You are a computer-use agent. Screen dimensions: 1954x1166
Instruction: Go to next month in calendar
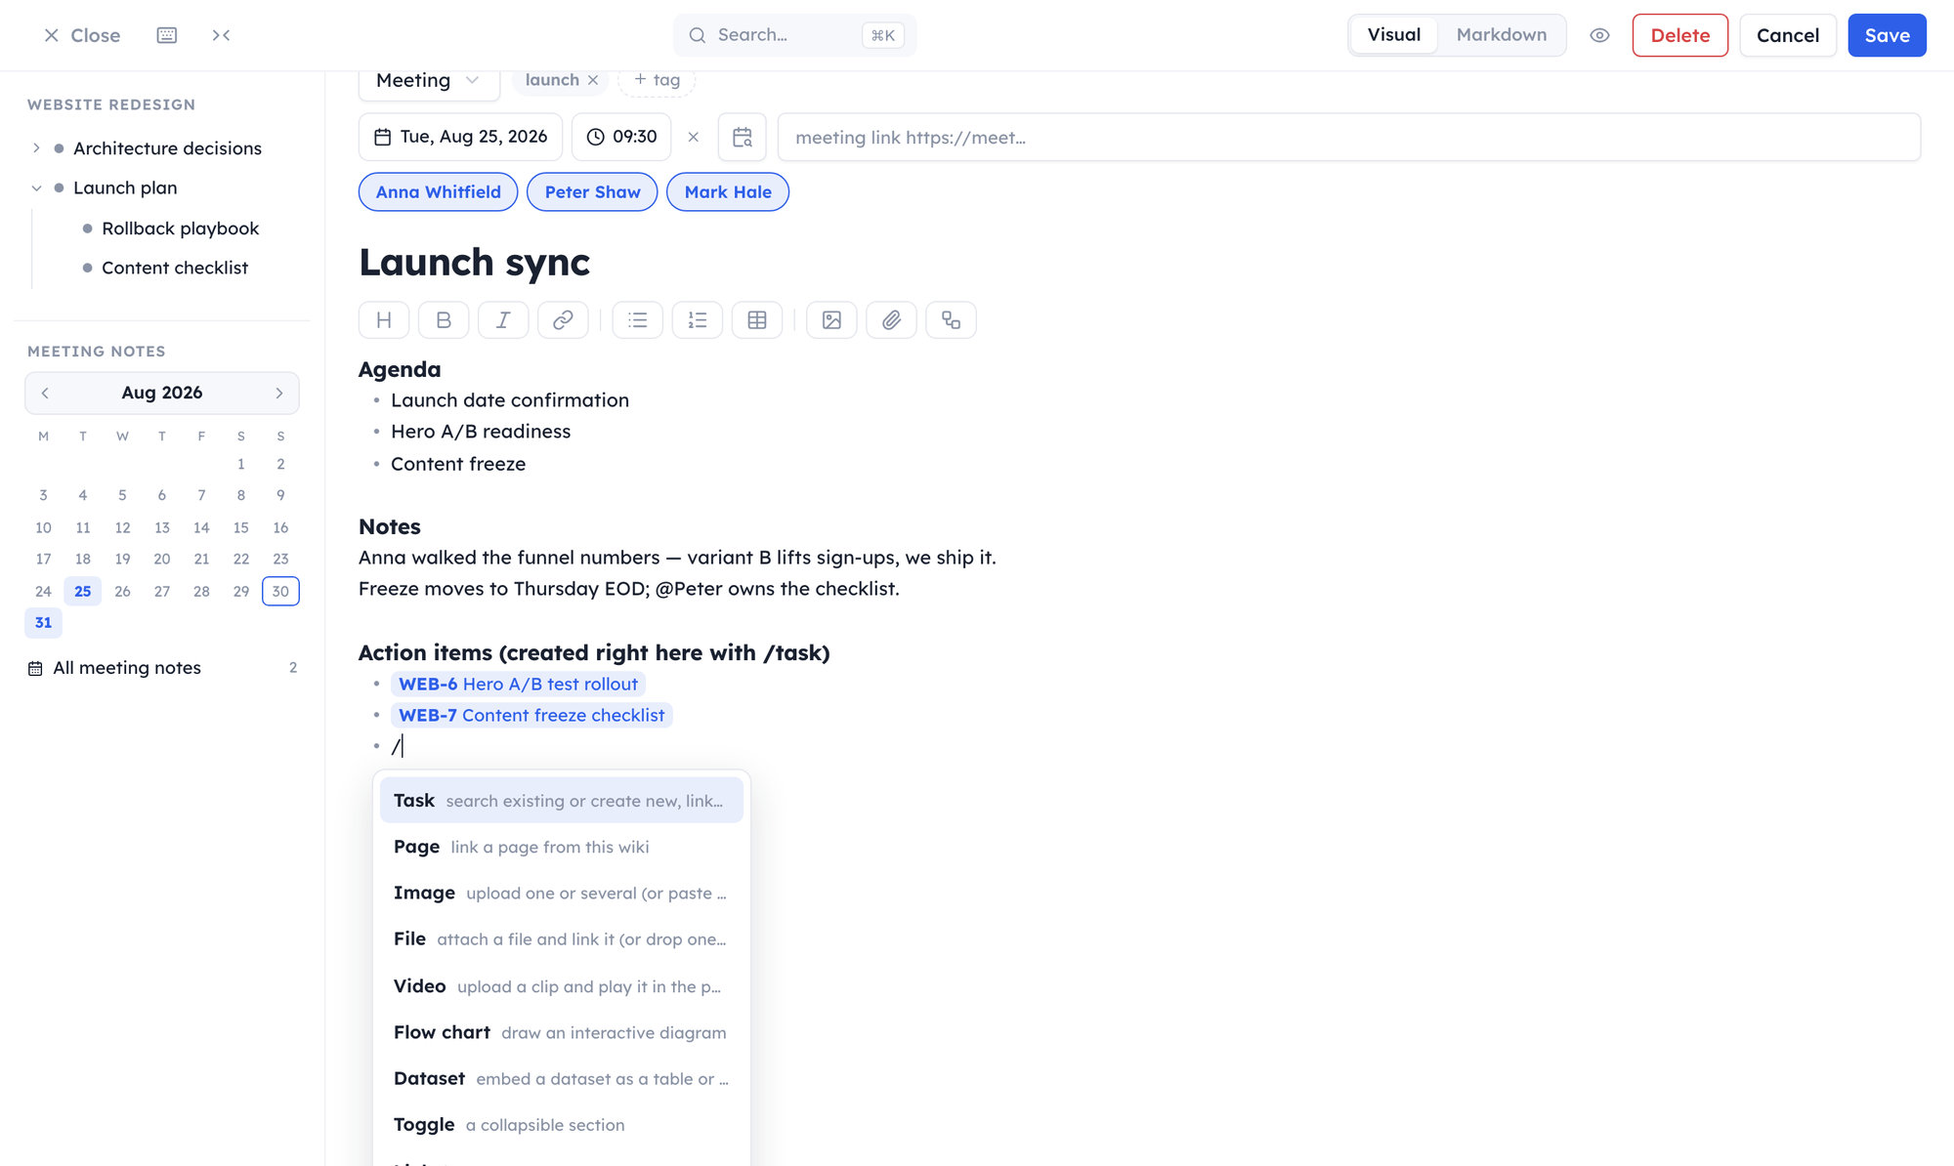279,393
